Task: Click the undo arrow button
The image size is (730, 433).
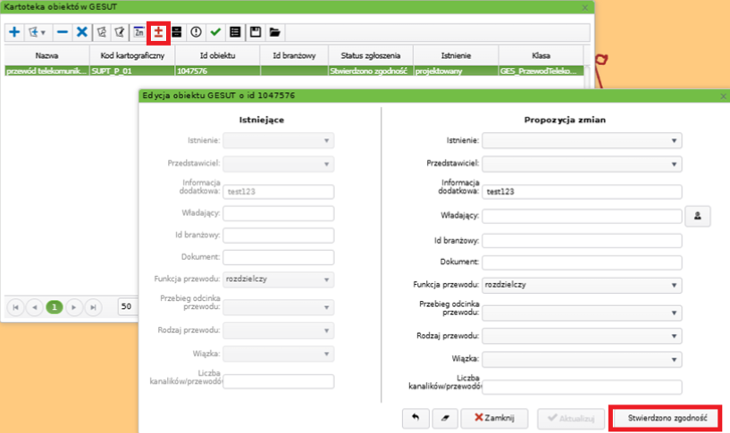Action: coord(415,417)
